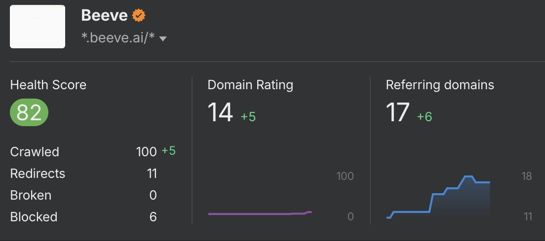The height and width of the screenshot is (241, 545).
Task: Click the +5 change next to Domain Rating
Action: pyautogui.click(x=248, y=117)
